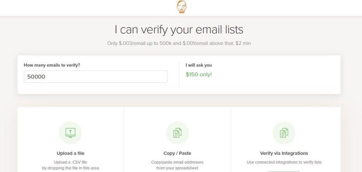The image size is (362, 172).
Task: Focus the email count field showing 50000
Action: pyautogui.click(x=96, y=76)
